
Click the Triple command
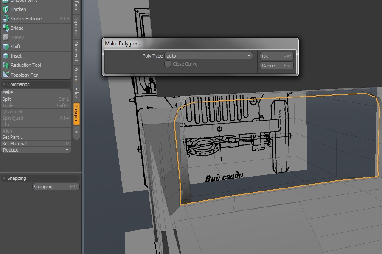point(36,105)
